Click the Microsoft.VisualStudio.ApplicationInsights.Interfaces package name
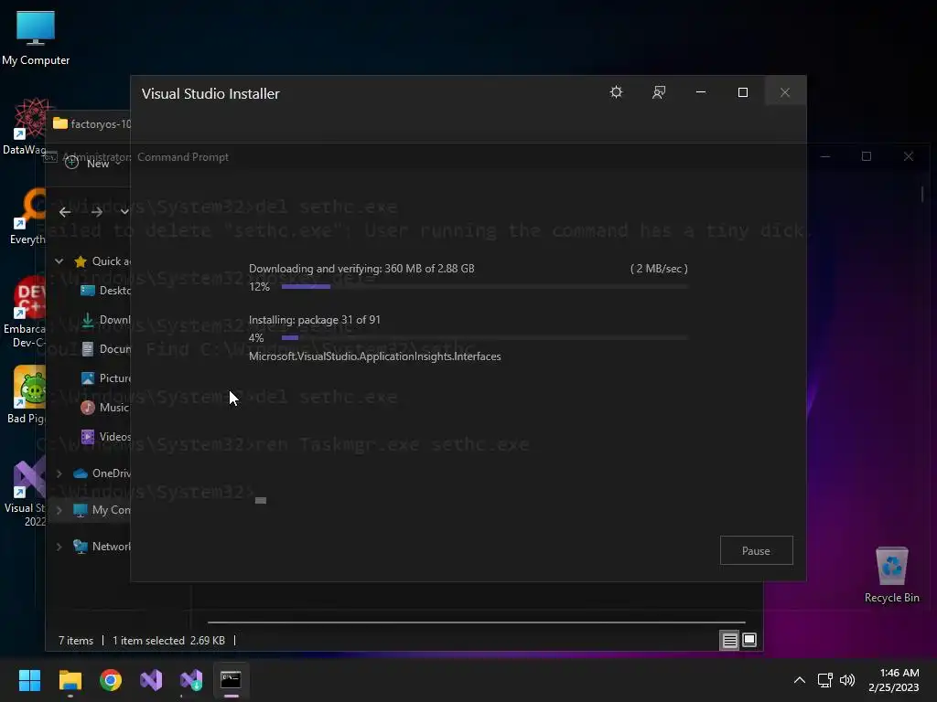This screenshot has height=702, width=937. coord(374,356)
